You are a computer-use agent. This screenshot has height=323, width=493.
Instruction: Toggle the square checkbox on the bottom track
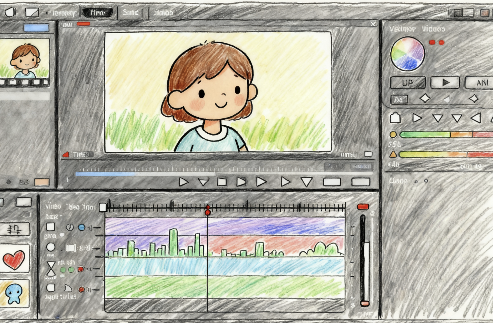[51, 288]
